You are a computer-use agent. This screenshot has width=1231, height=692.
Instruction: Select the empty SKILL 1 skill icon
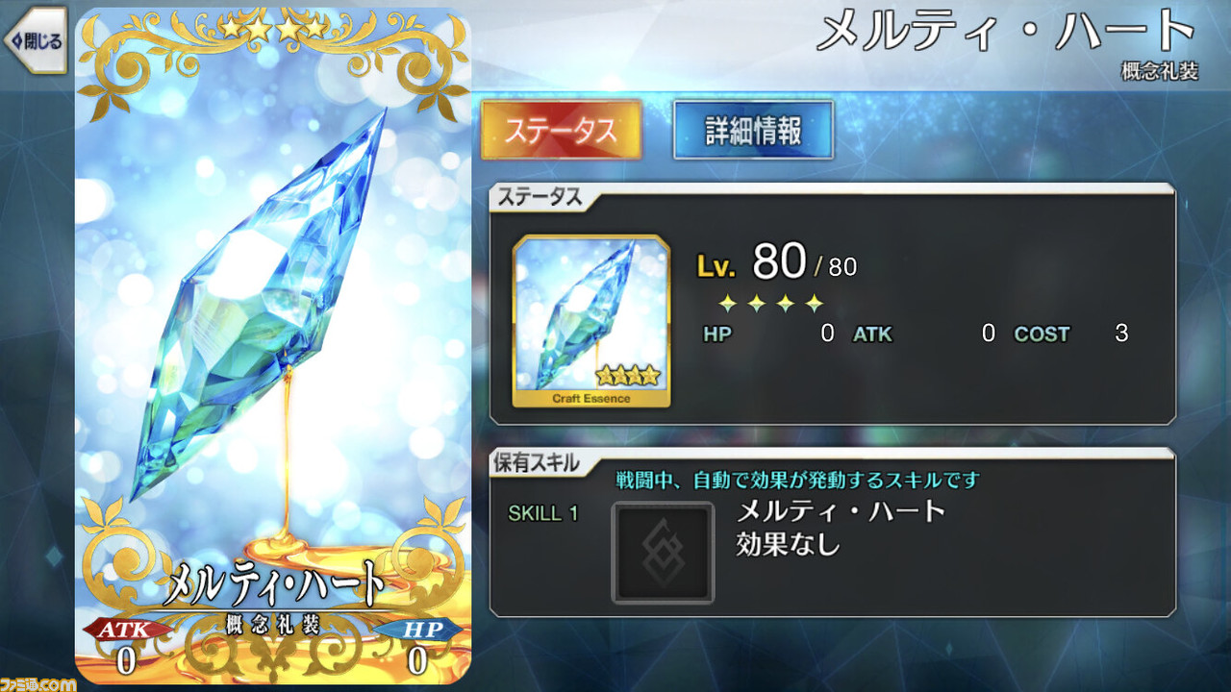click(663, 553)
